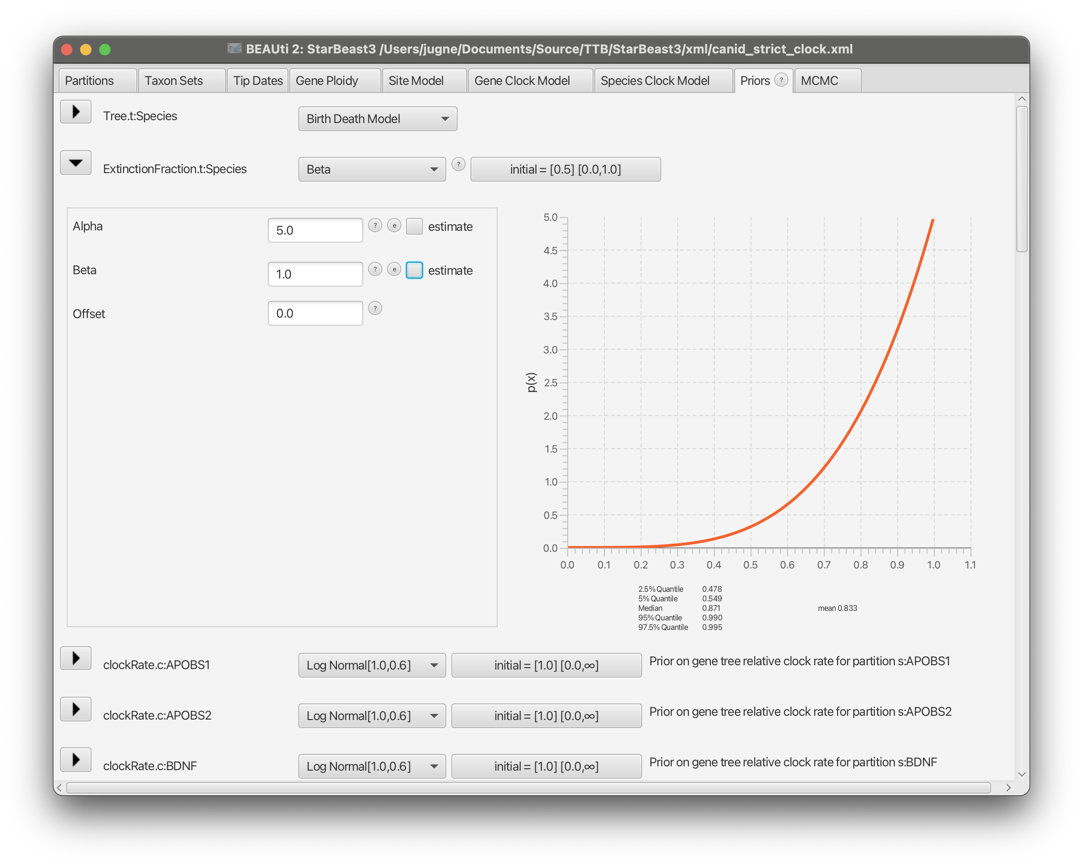Expand the clockRate.c:APOBS1 prior
1083x866 pixels.
[76, 658]
